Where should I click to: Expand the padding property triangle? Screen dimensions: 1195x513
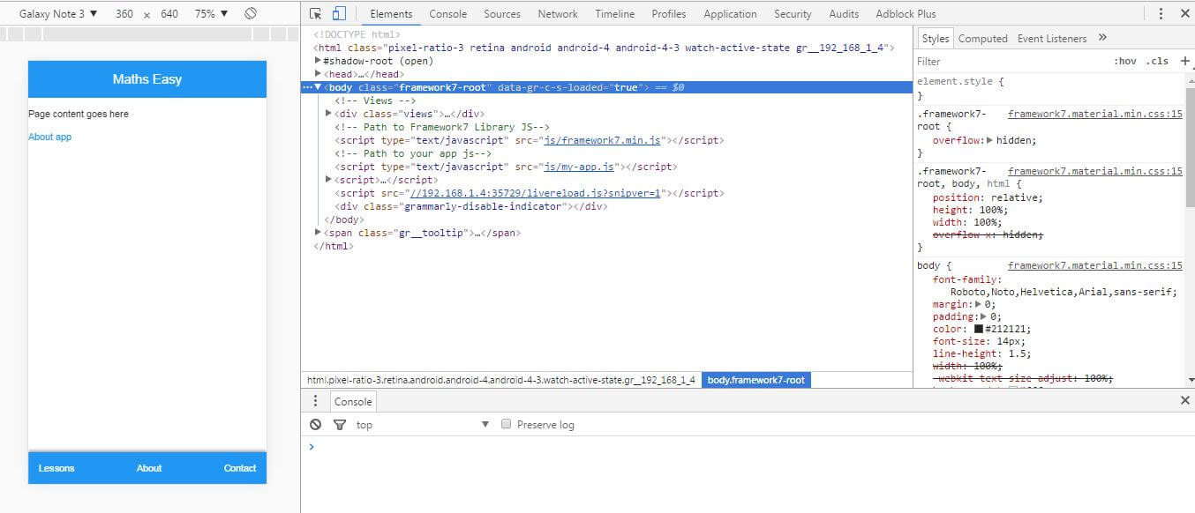pos(984,316)
